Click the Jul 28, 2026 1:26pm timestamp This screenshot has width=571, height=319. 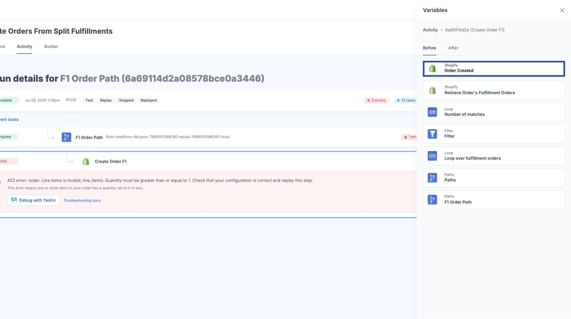(42, 100)
